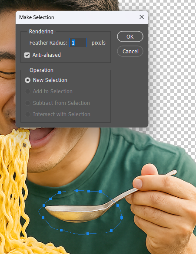Viewport: 196px width, 254px height.
Task: Uncheck the Anti-aliased checkbox
Action: [x=27, y=55]
